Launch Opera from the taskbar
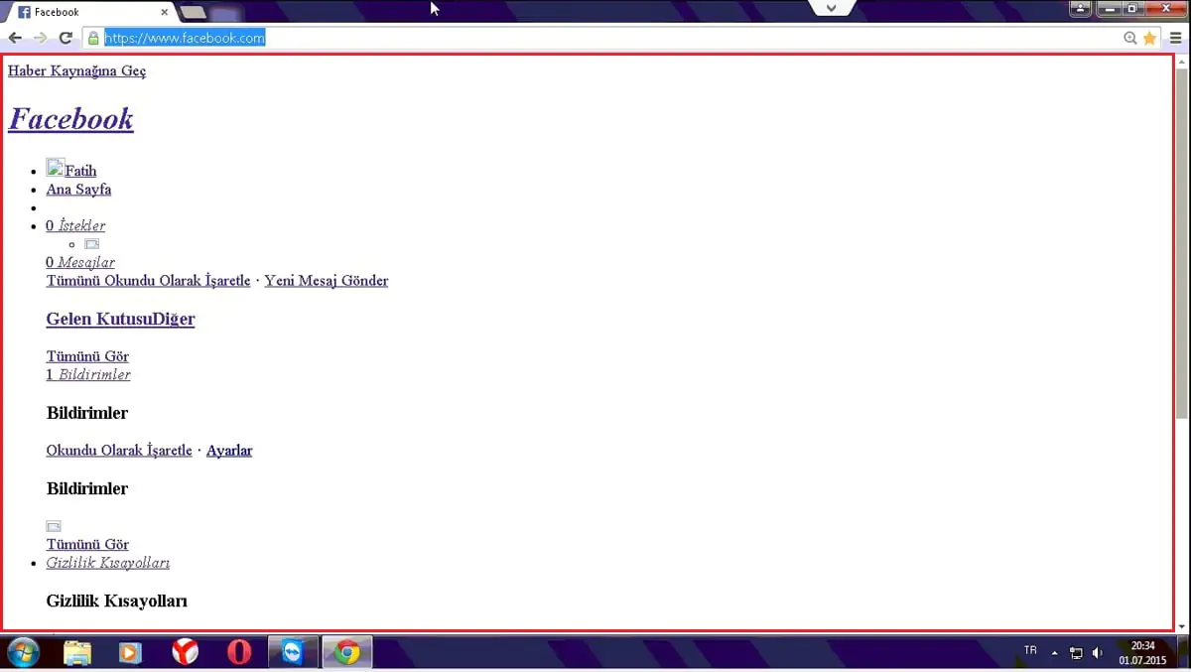This screenshot has width=1191, height=672. tap(238, 652)
